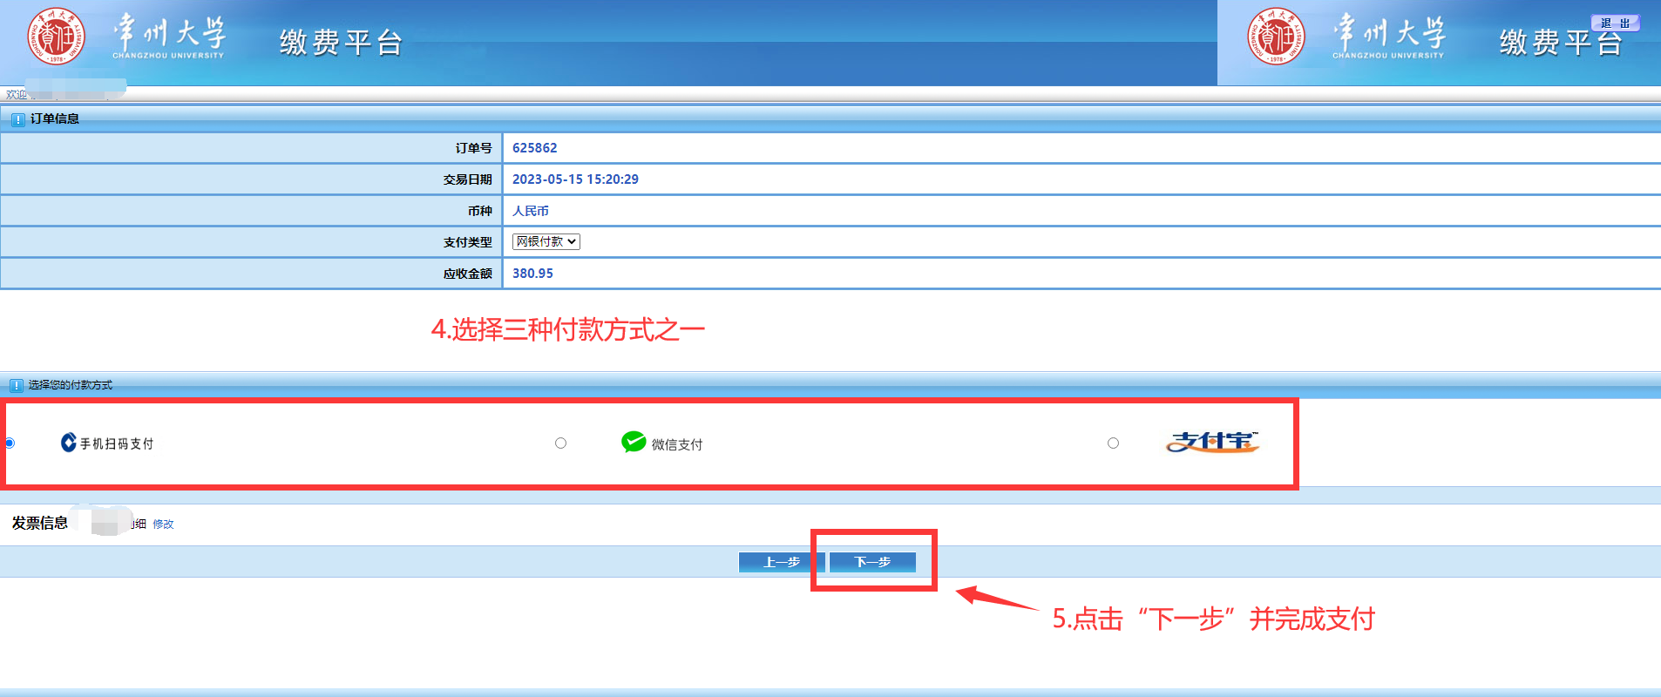1661x697 pixels.
Task: Click the transaction date 2023-05-15 15:20:29
Action: point(575,179)
